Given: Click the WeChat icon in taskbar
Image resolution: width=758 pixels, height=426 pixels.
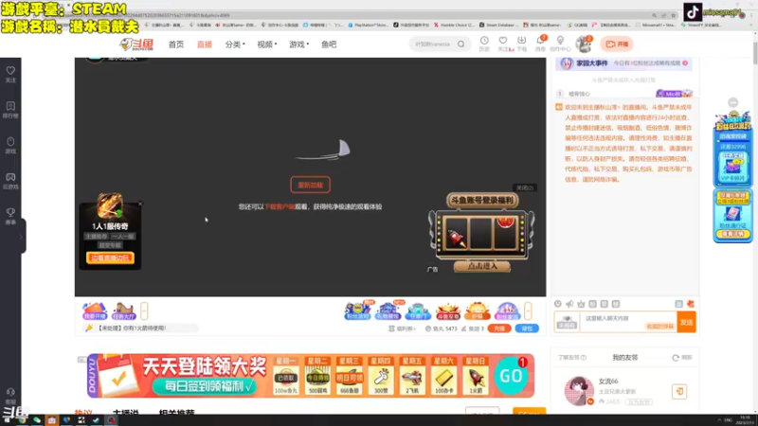Looking at the screenshot, I should [x=37, y=420].
